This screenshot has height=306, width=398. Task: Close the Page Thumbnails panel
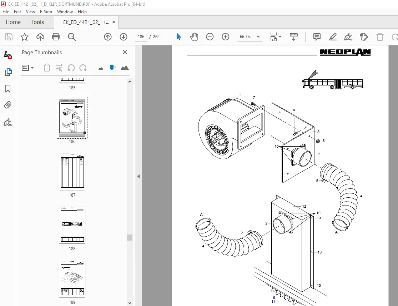tap(125, 52)
